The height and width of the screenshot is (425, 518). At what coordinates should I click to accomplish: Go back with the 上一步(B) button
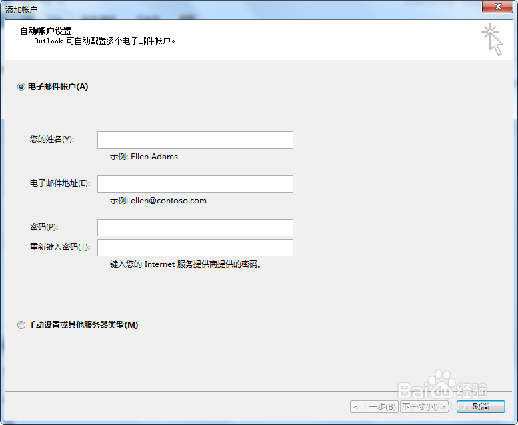(x=374, y=407)
